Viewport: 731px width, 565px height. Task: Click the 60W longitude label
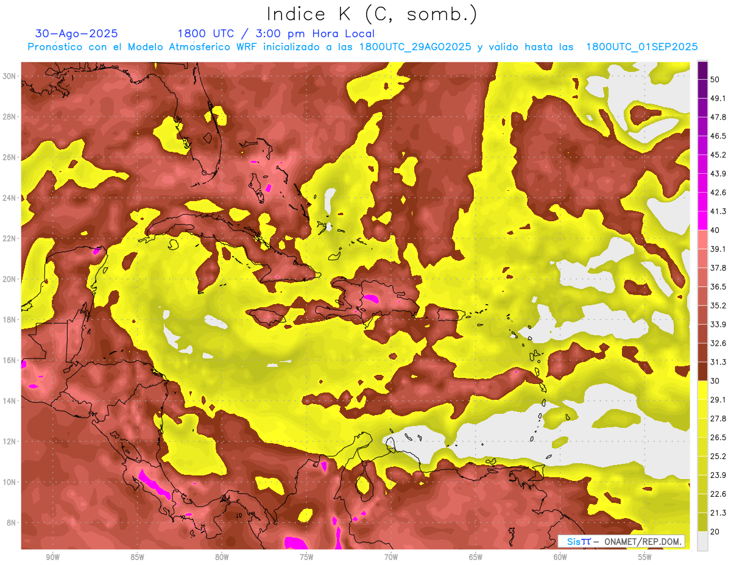click(x=560, y=557)
